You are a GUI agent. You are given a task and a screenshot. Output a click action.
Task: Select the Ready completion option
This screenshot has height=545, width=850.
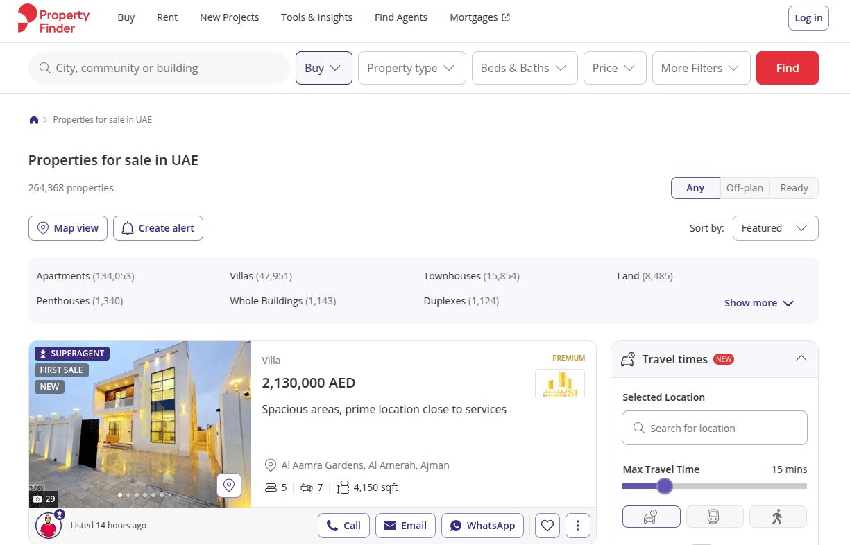pos(794,188)
